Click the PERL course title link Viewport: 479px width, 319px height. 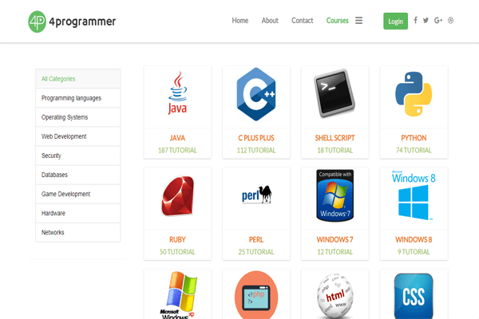click(x=255, y=239)
